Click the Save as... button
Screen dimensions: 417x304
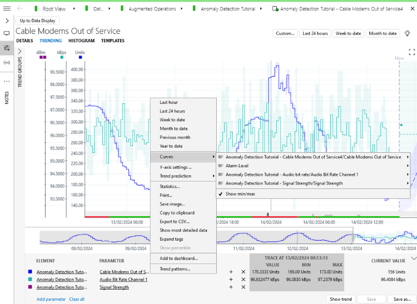point(402,299)
